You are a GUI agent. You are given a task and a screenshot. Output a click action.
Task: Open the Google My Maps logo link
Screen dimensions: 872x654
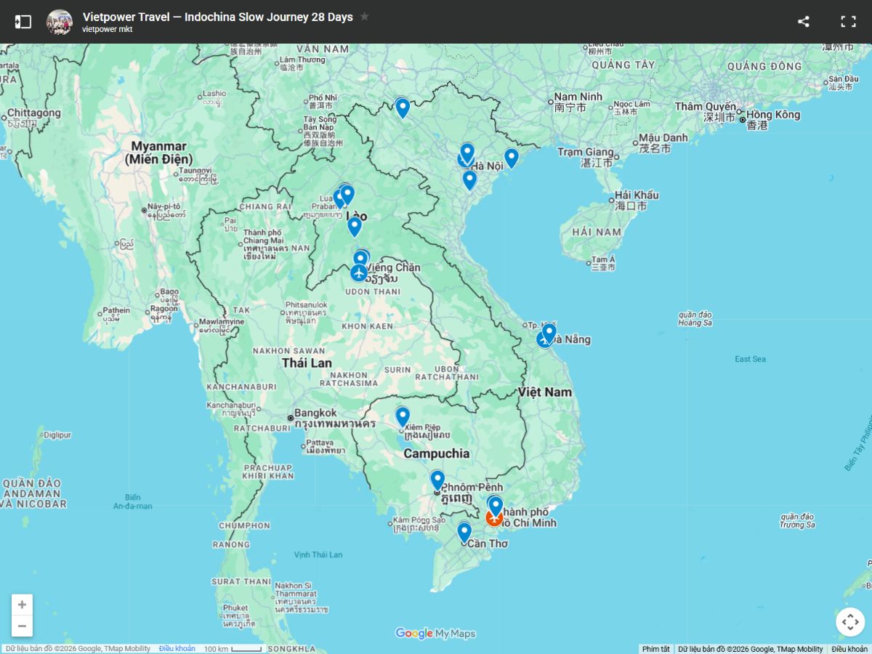(x=435, y=634)
